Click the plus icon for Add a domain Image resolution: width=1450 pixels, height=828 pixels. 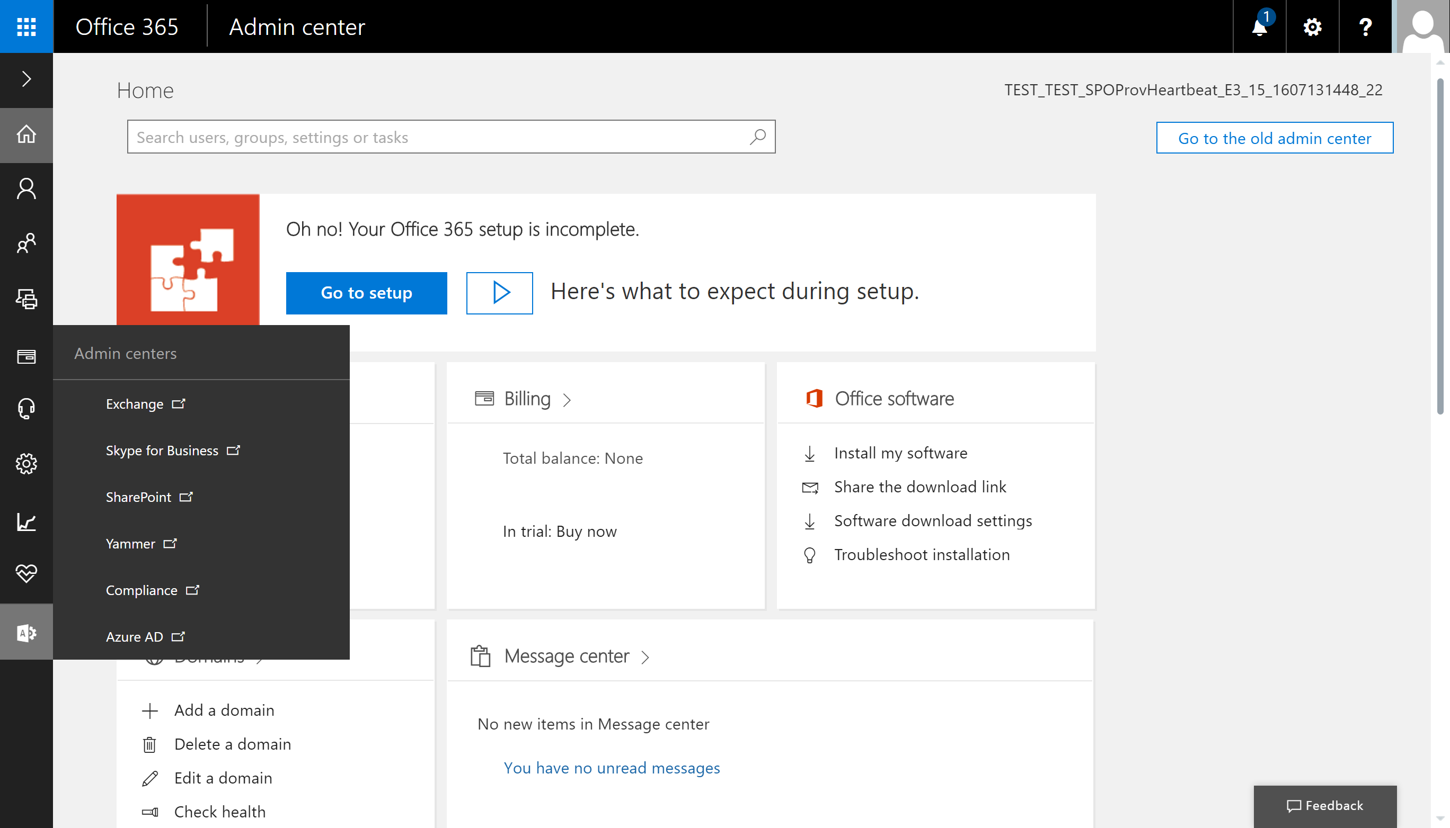(x=150, y=711)
